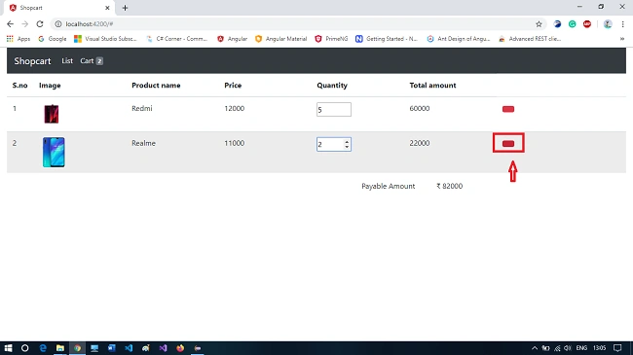Open the Chrome three-dot menu

tap(623, 24)
